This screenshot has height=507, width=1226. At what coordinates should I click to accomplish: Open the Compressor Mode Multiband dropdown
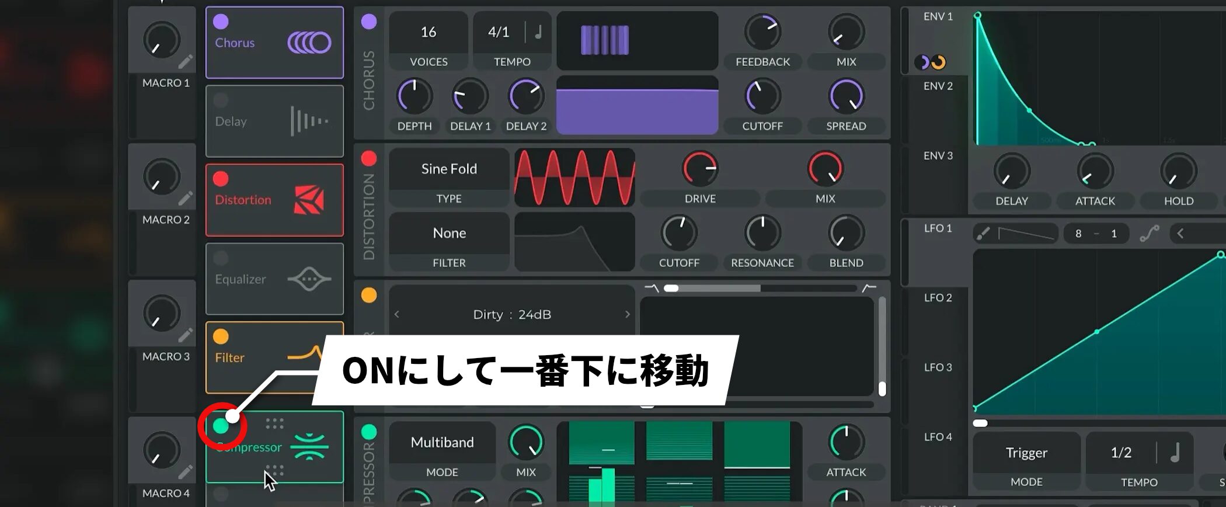[x=442, y=443]
